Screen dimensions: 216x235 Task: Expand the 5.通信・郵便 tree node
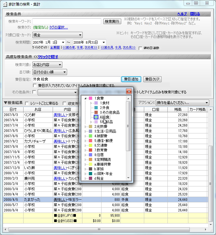tap(85, 141)
